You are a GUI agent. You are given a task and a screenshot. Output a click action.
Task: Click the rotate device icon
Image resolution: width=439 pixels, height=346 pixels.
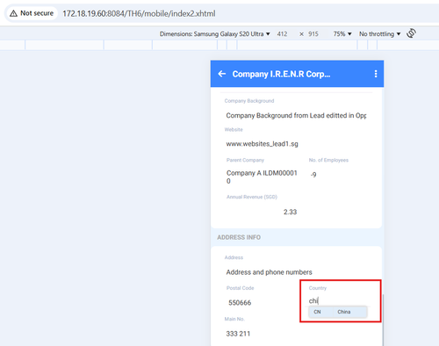(x=411, y=33)
